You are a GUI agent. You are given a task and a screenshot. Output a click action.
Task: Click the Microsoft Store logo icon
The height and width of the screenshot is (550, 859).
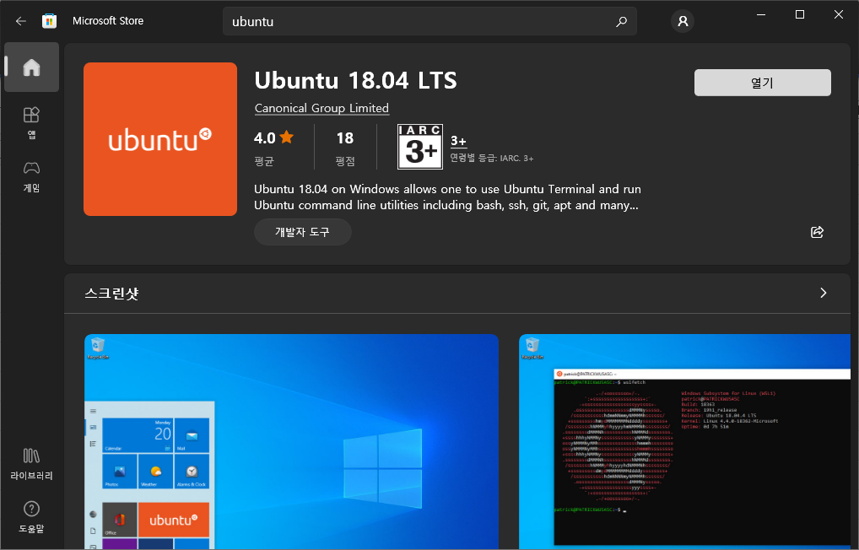point(49,21)
